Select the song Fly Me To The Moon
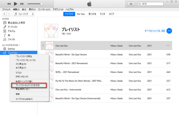 pyautogui.click(x=79, y=81)
